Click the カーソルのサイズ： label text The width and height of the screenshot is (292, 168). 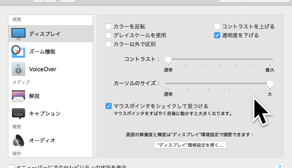click(137, 83)
